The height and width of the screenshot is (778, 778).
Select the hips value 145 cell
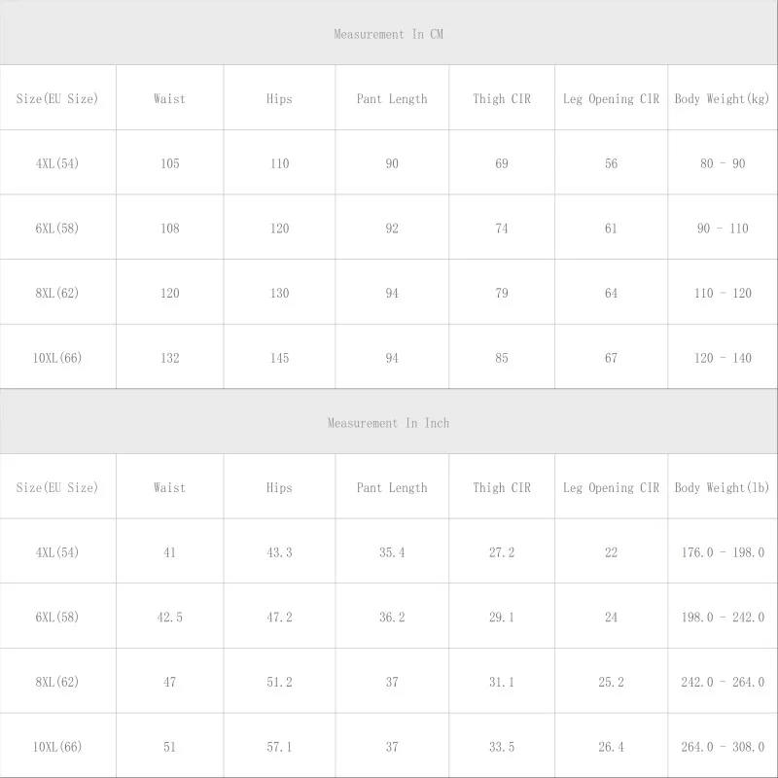coord(280,358)
